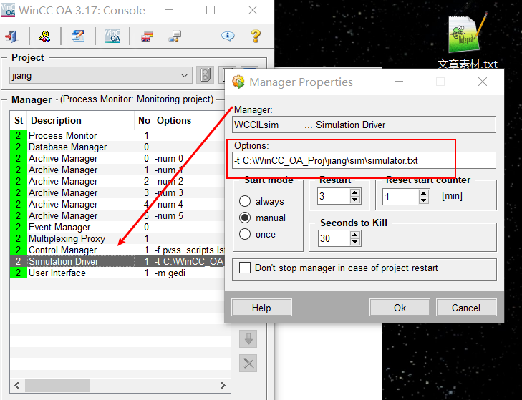Click the Manager Properties gear title icon
The height and width of the screenshot is (400, 522).
[x=238, y=82]
